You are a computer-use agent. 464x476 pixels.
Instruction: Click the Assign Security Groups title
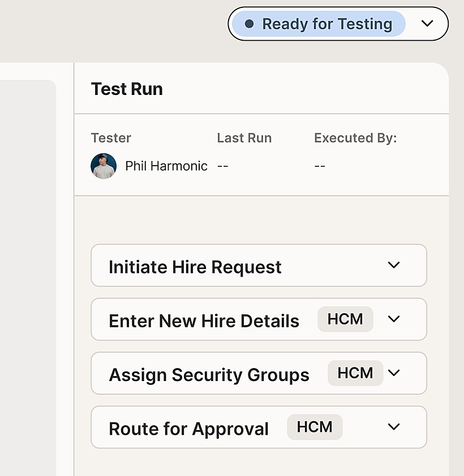(x=209, y=375)
